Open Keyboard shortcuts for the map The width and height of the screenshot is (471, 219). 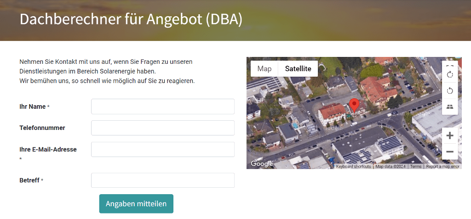(353, 167)
